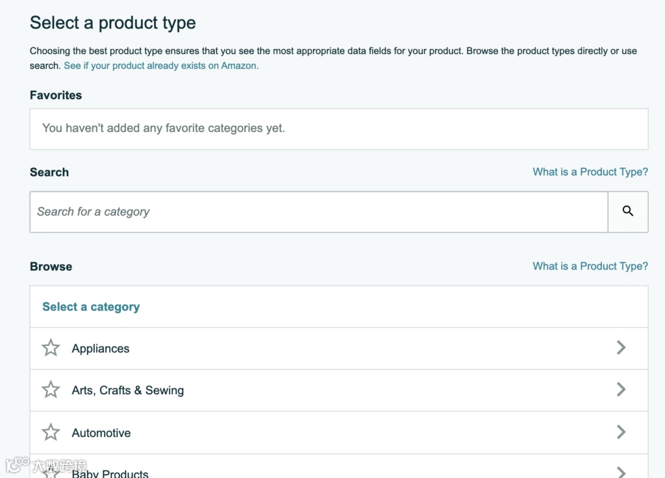665x478 pixels.
Task: Focus the 'Search for a category' field
Action: [318, 212]
